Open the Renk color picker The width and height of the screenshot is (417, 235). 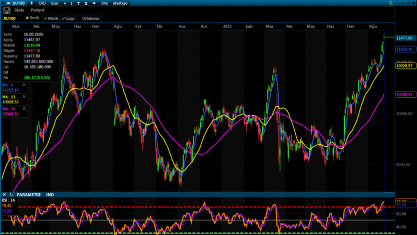33,18
